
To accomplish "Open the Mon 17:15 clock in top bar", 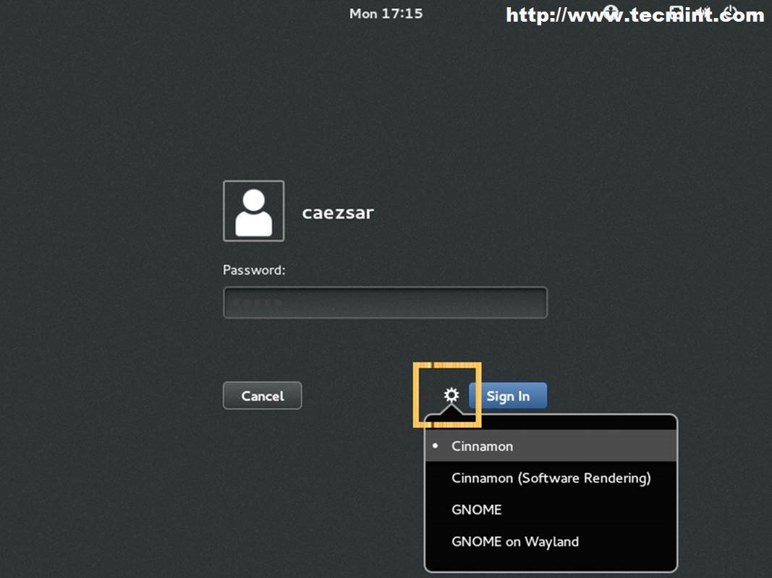I will click(x=386, y=14).
